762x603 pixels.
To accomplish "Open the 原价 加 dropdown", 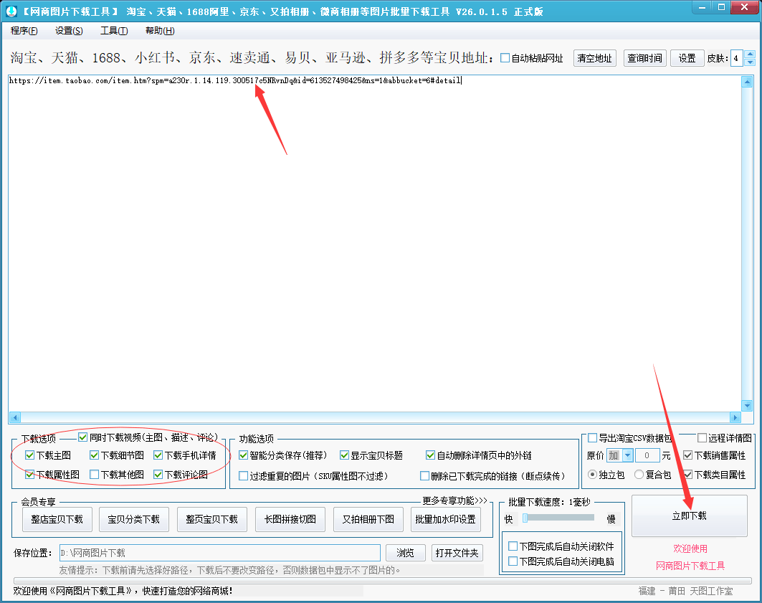I will pyautogui.click(x=628, y=455).
